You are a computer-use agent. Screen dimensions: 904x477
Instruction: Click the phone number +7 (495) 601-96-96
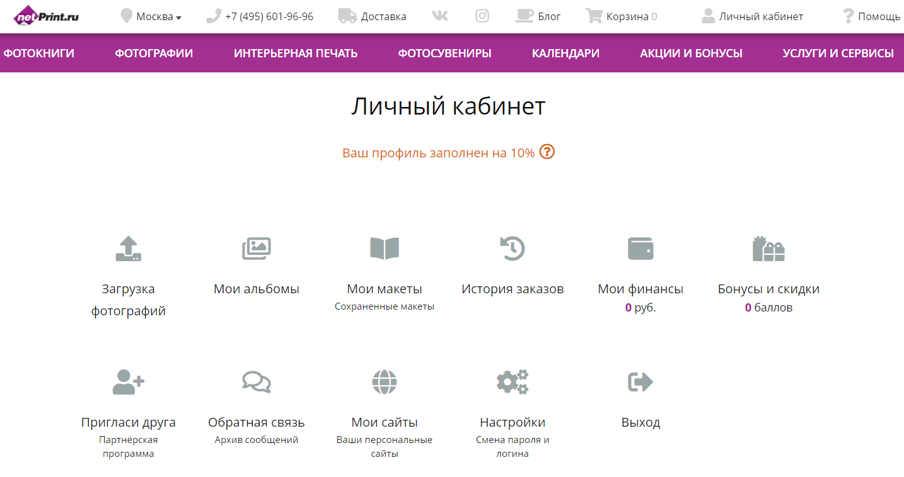(x=269, y=16)
